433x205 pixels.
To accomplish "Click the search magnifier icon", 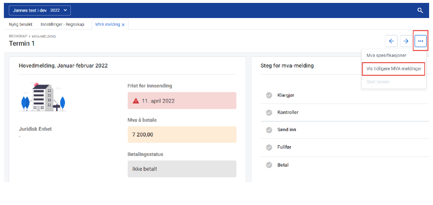I will coord(420,10).
